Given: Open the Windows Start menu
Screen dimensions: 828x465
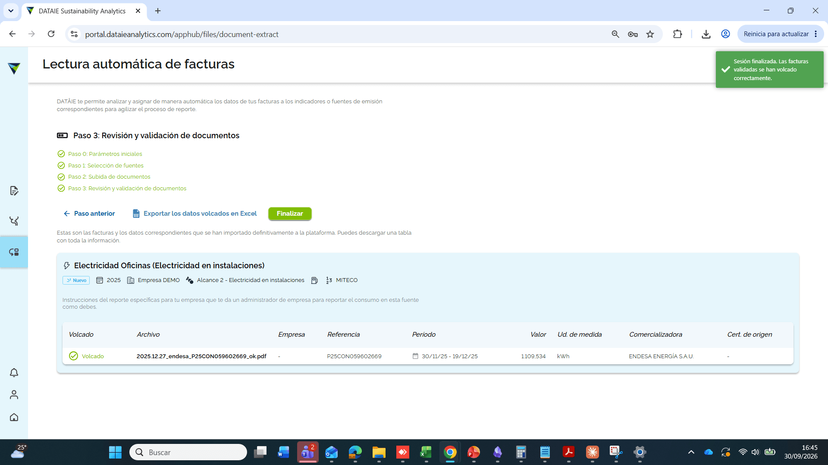Looking at the screenshot, I should [115, 452].
